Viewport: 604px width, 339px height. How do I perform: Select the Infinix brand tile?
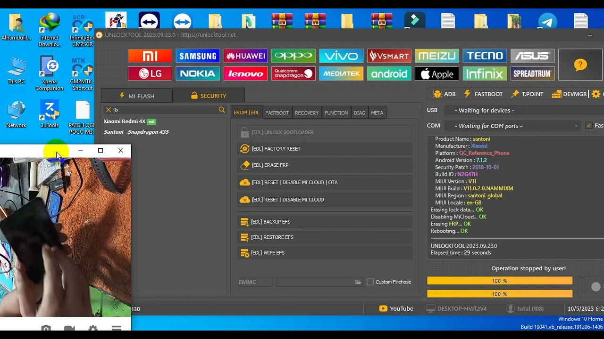[x=485, y=74]
